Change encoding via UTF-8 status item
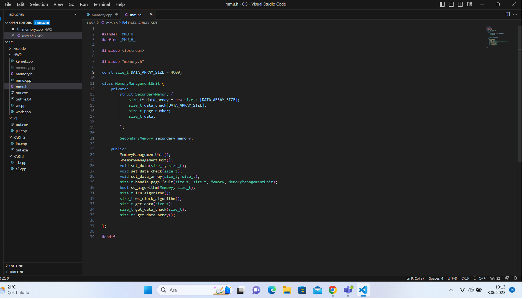Viewport: 532px width, 299px height. [452, 278]
